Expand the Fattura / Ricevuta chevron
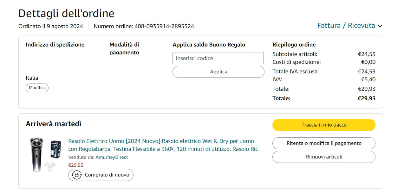The image size is (398, 192). 380,26
